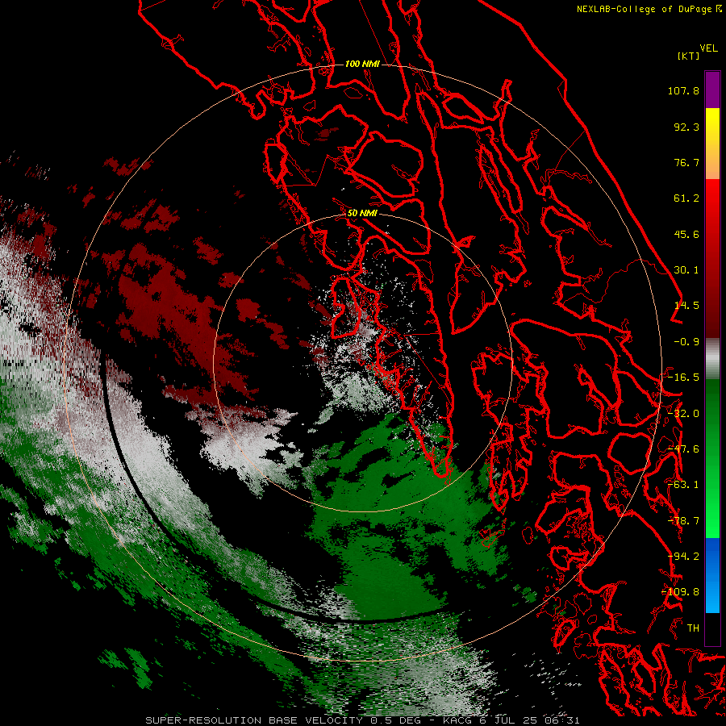Select the -94.2 velocity scale value
This screenshot has width=726, height=726.
(x=683, y=557)
